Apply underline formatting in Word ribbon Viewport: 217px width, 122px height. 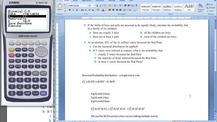(x=77, y=10)
